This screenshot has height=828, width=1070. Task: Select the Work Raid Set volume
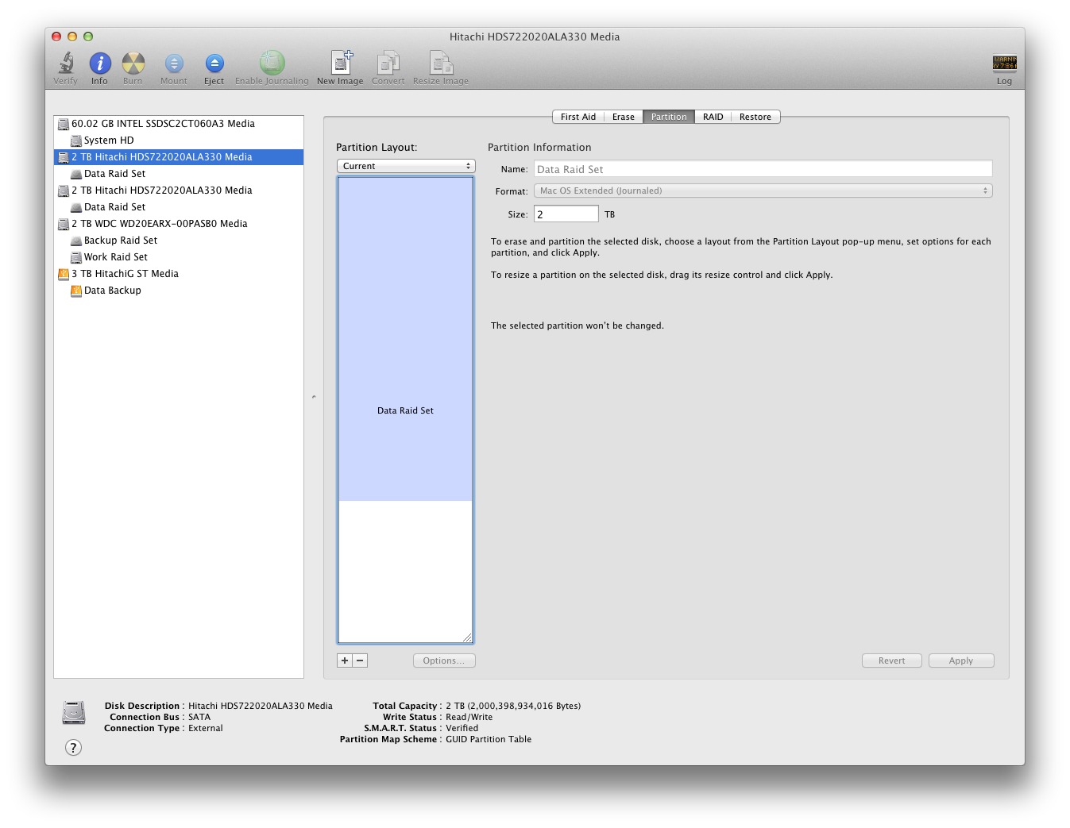[179, 257]
